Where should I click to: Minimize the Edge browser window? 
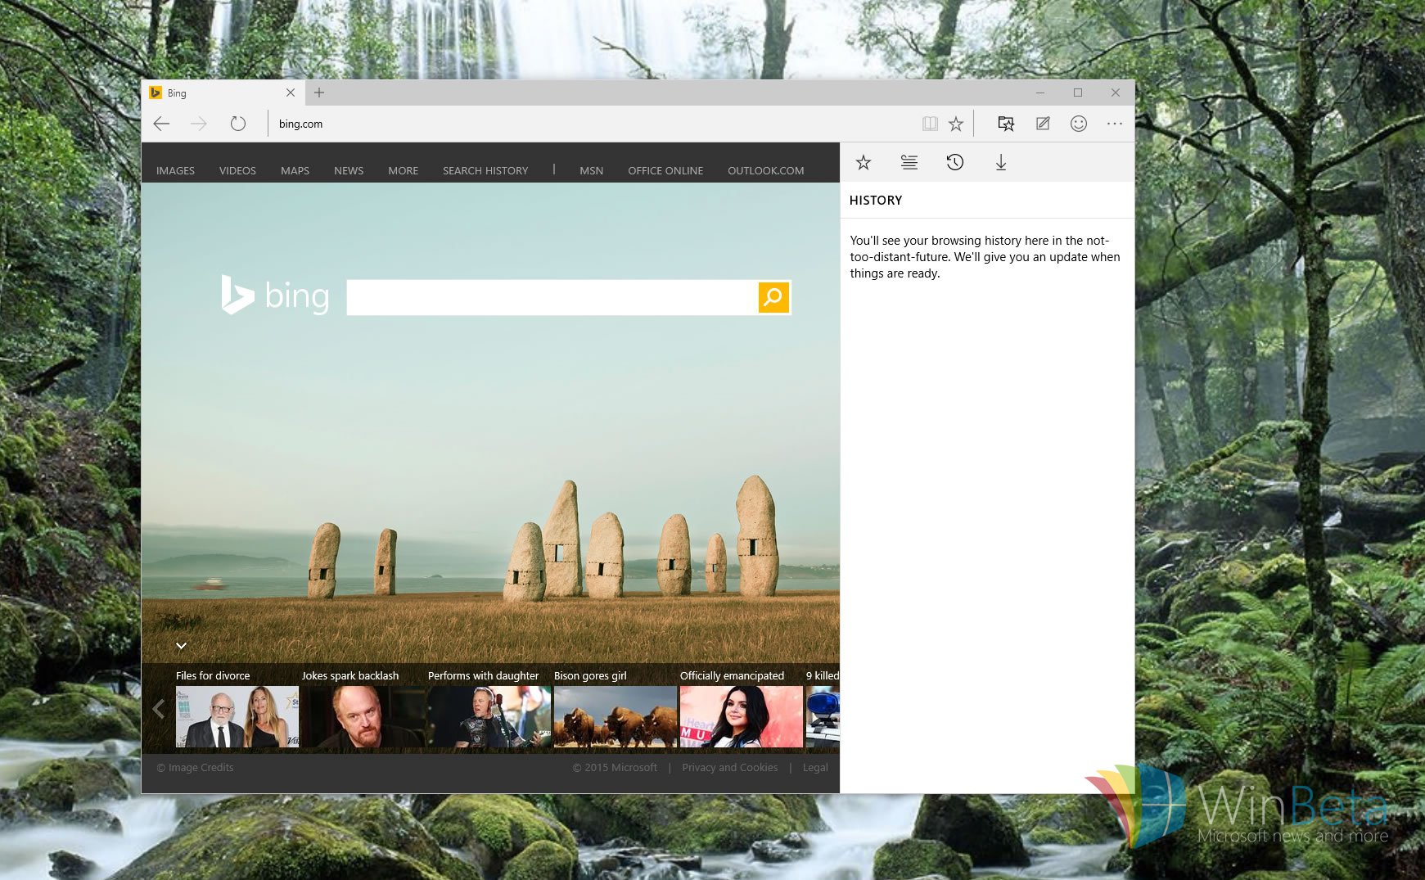pos(1040,93)
